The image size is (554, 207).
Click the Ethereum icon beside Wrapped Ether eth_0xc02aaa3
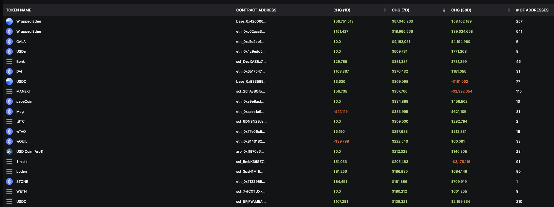pyautogui.click(x=9, y=31)
